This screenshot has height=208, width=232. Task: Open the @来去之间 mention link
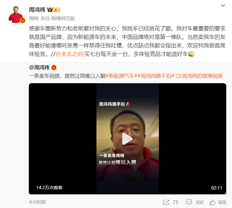point(69,54)
